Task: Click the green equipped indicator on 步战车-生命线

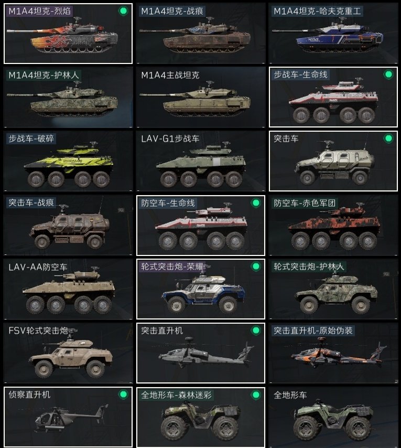Action: (388, 74)
